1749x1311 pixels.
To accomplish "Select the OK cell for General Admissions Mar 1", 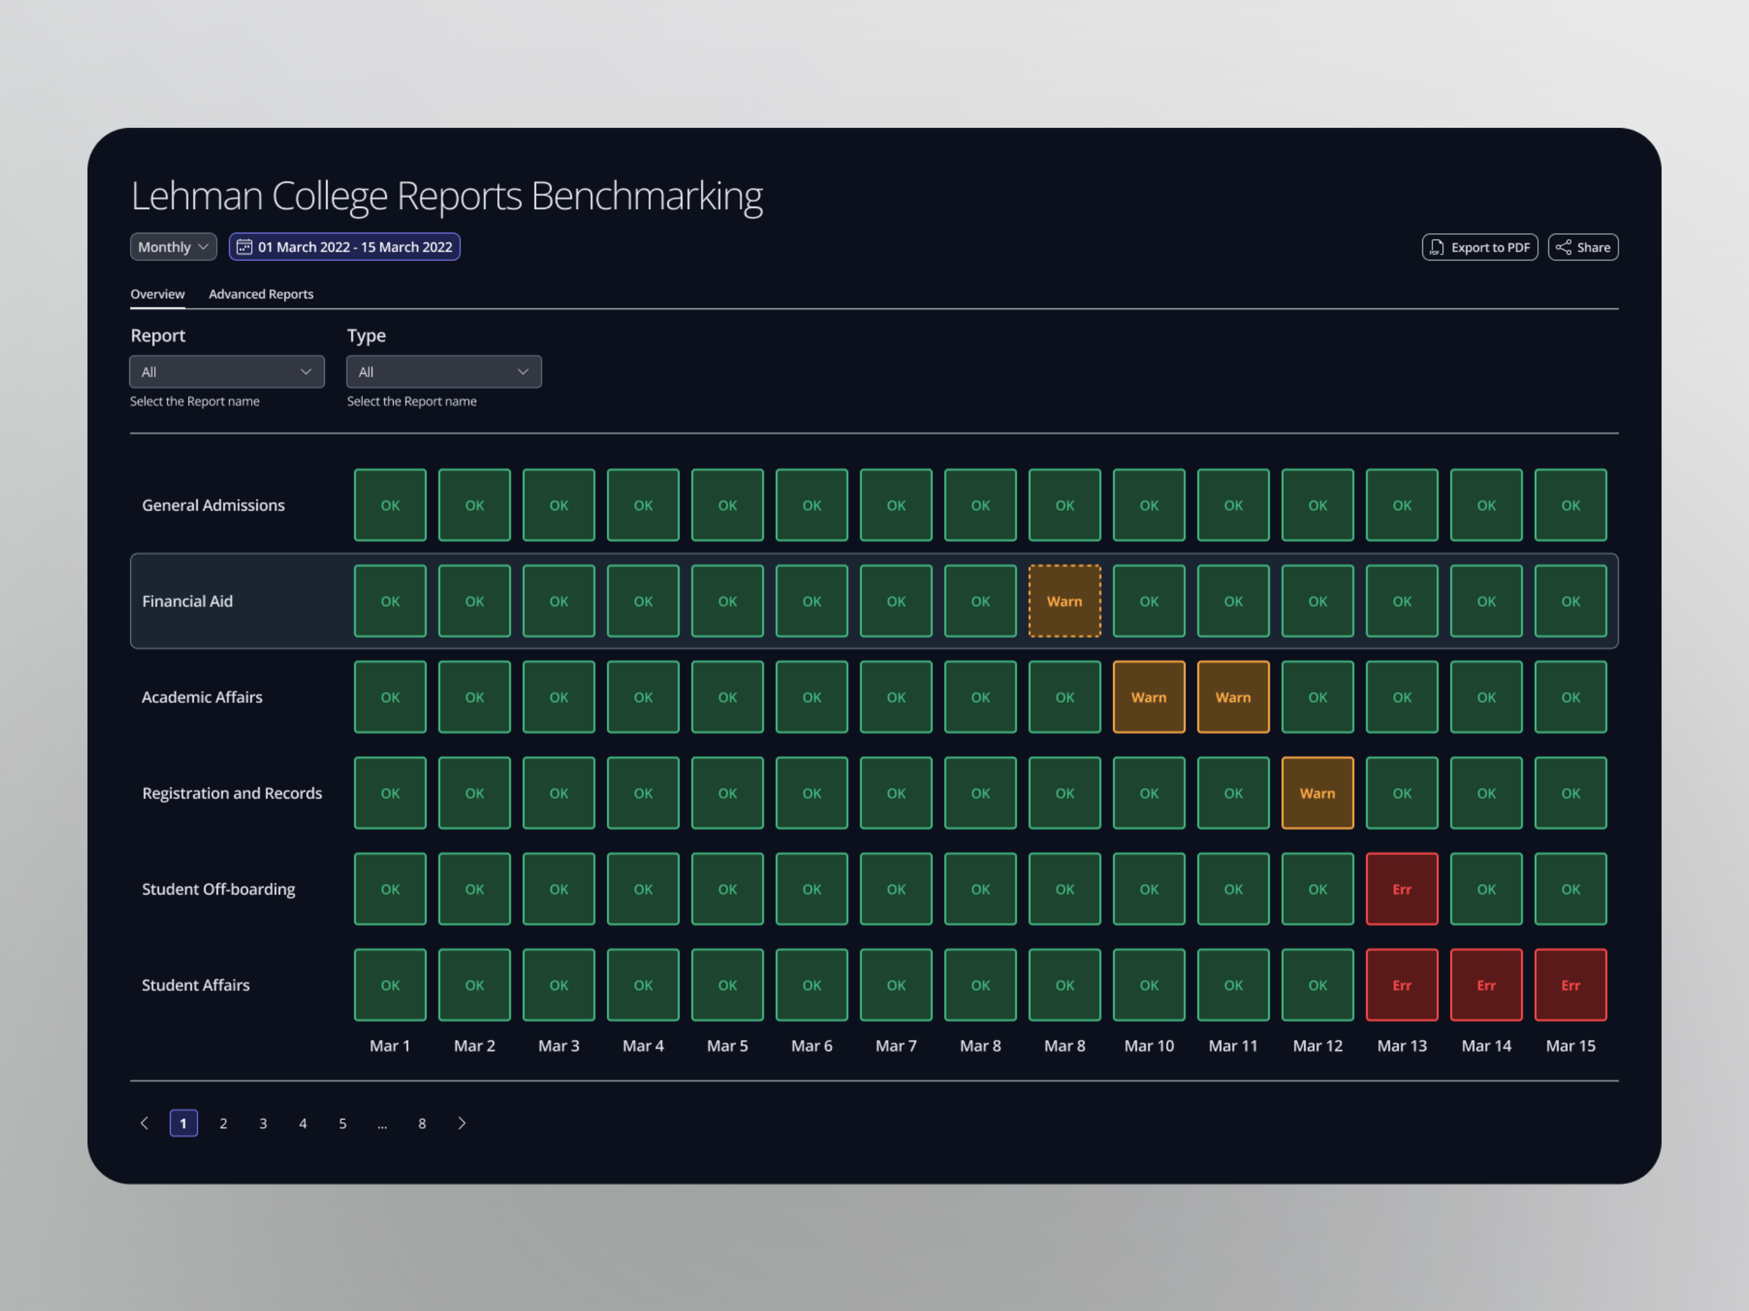I will (x=390, y=505).
